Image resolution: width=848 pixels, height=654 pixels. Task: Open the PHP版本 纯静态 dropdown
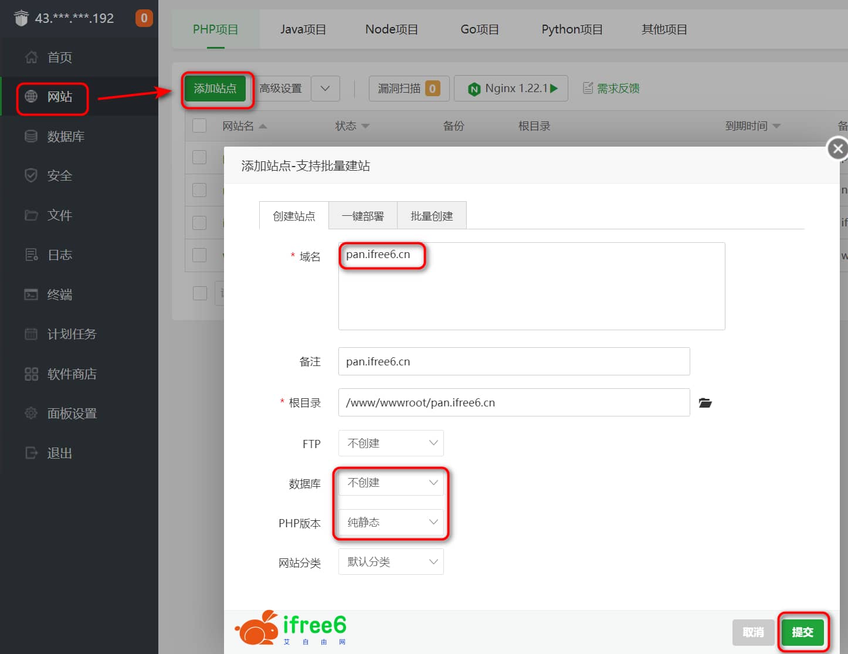click(x=391, y=522)
